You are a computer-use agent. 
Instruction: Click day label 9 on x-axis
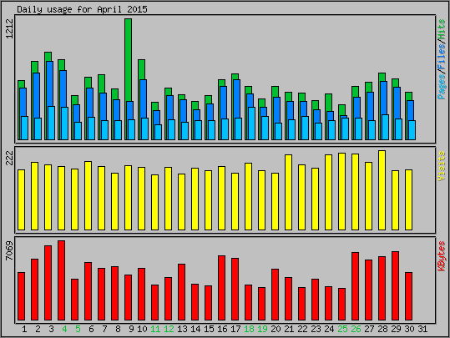(x=131, y=329)
